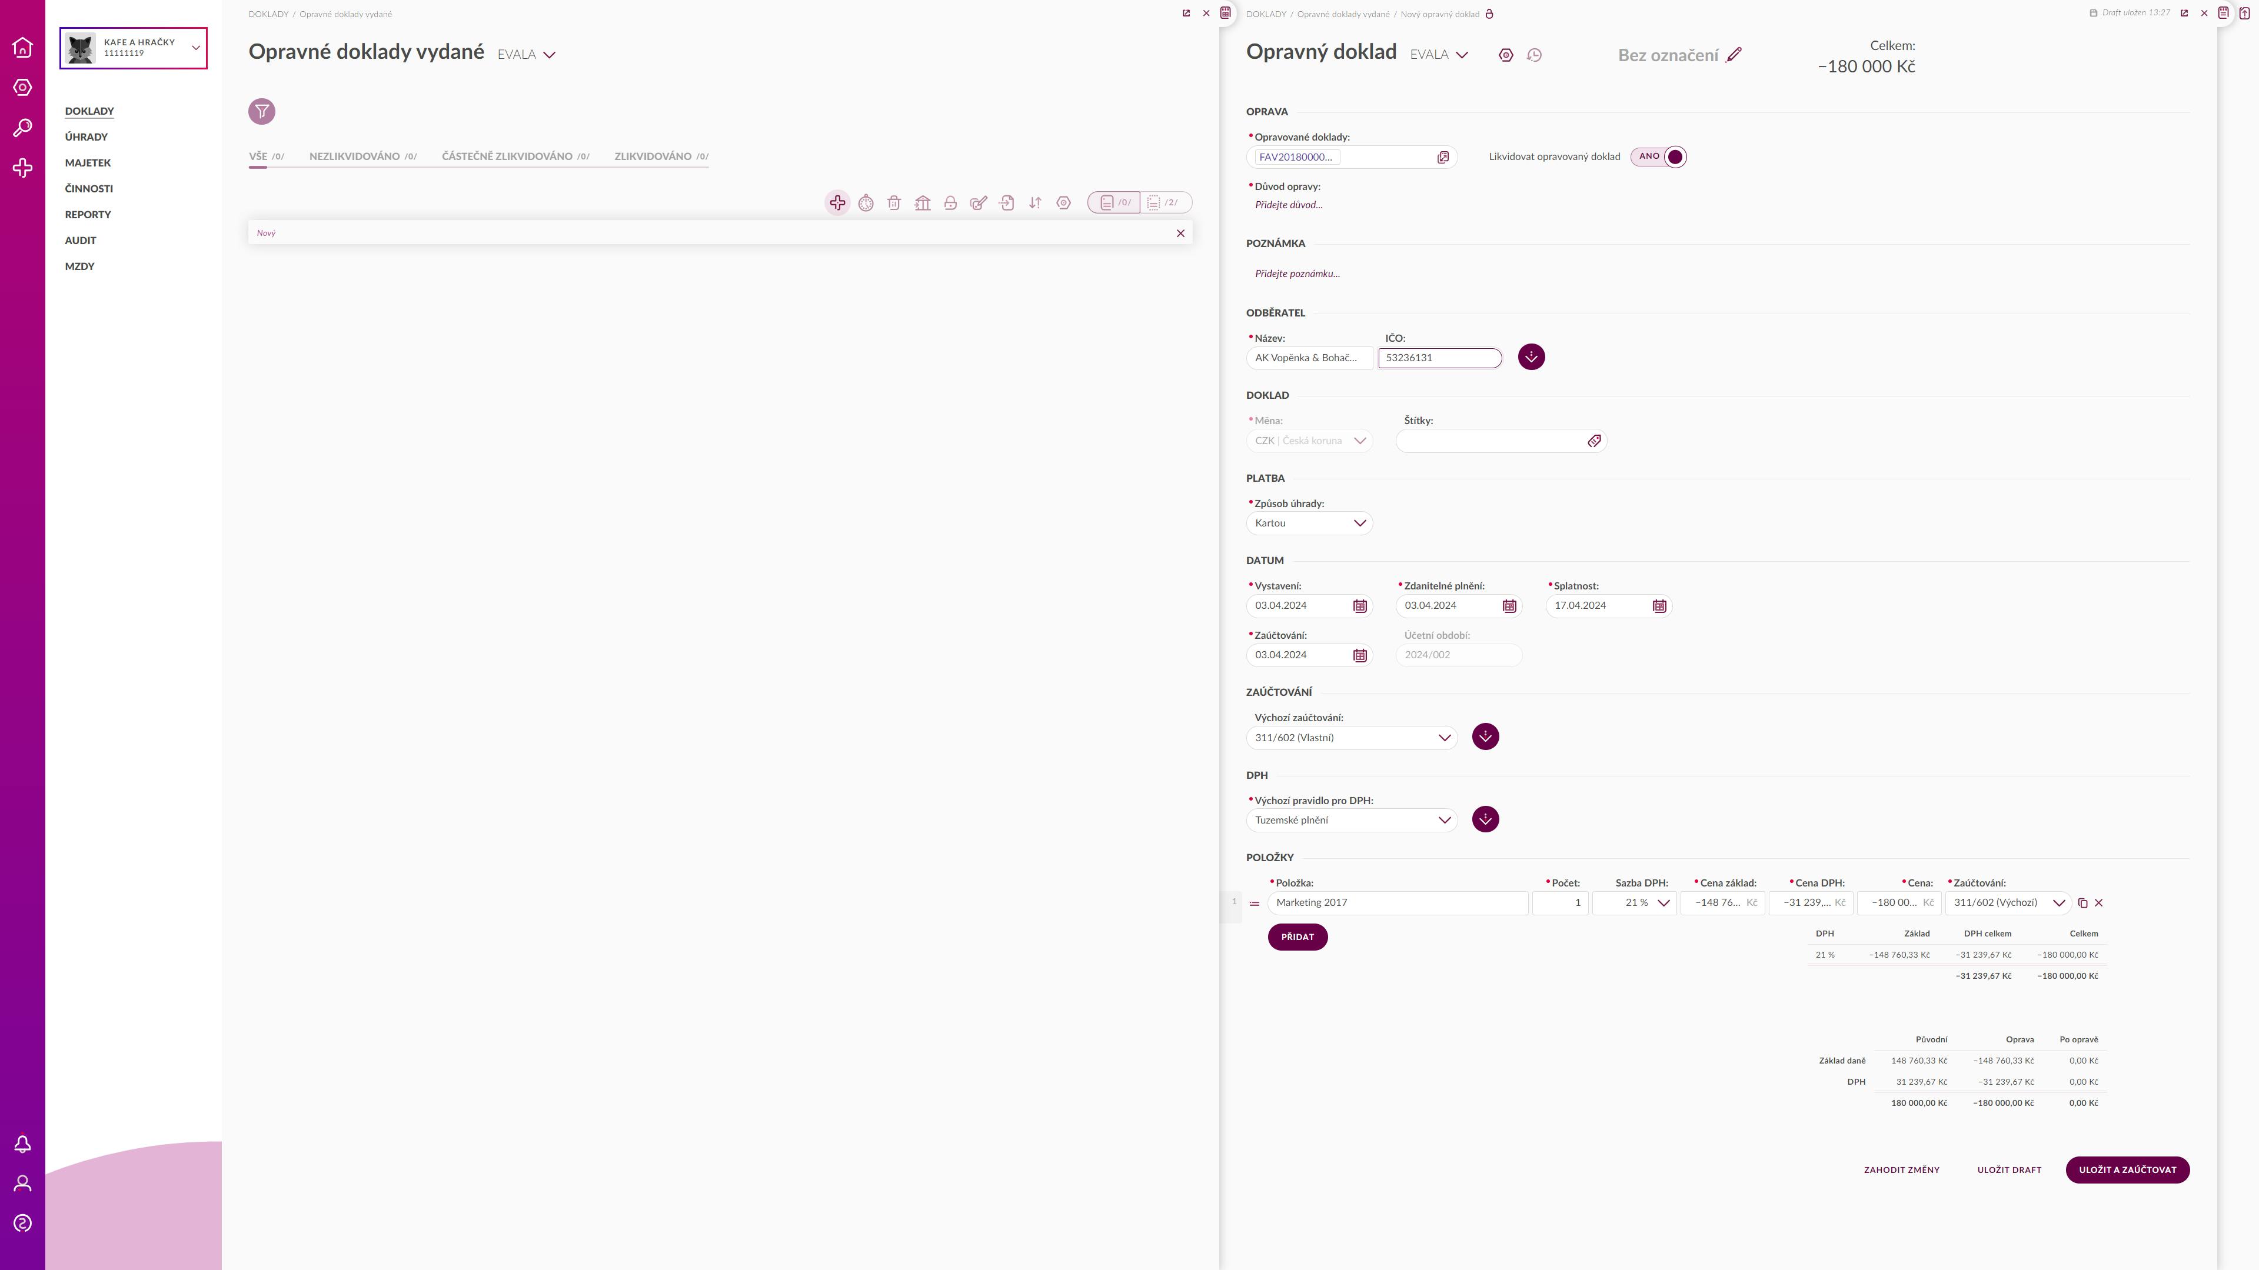Open the item Zaúčtování 311/602 (Výchozí) dropdown
This screenshot has height=1270, width=2259.
tap(2008, 903)
